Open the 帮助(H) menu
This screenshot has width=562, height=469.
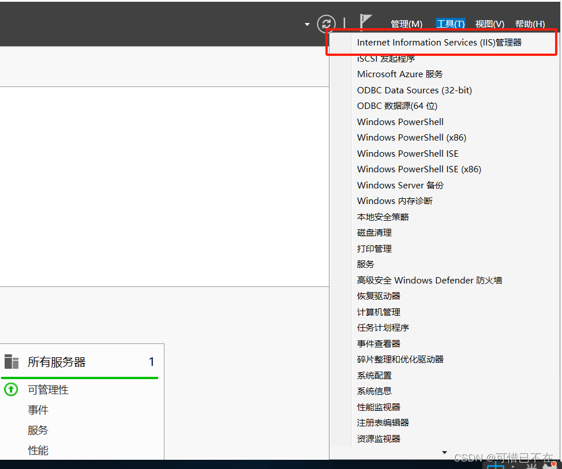[x=530, y=24]
